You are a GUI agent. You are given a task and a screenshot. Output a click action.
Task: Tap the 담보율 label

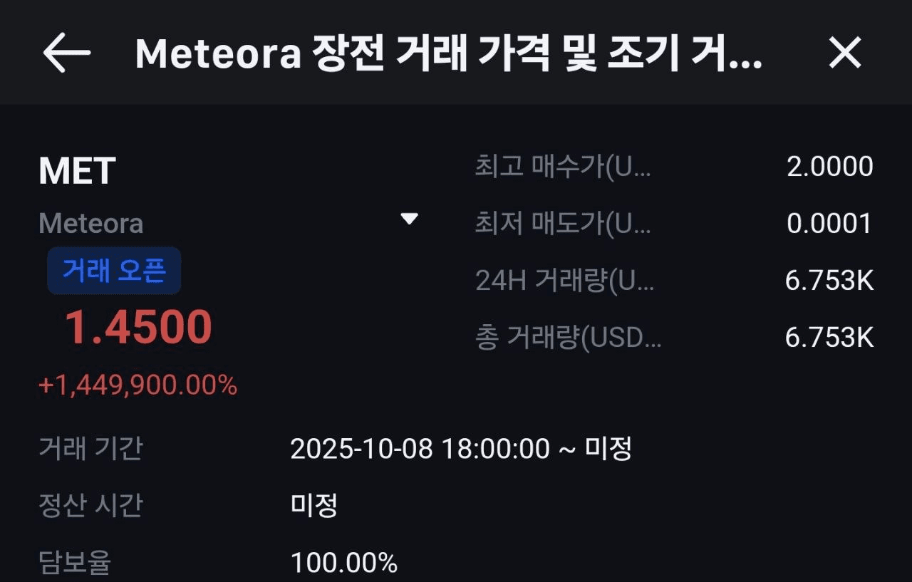(x=75, y=563)
